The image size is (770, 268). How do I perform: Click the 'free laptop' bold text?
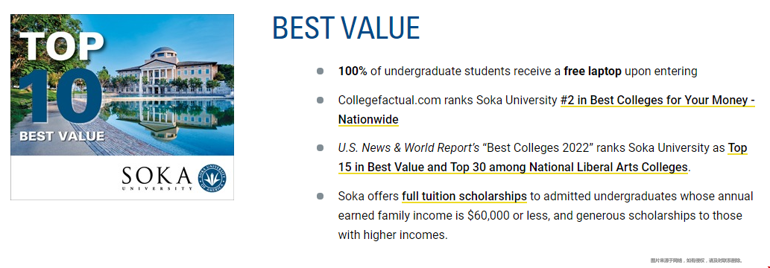593,71
